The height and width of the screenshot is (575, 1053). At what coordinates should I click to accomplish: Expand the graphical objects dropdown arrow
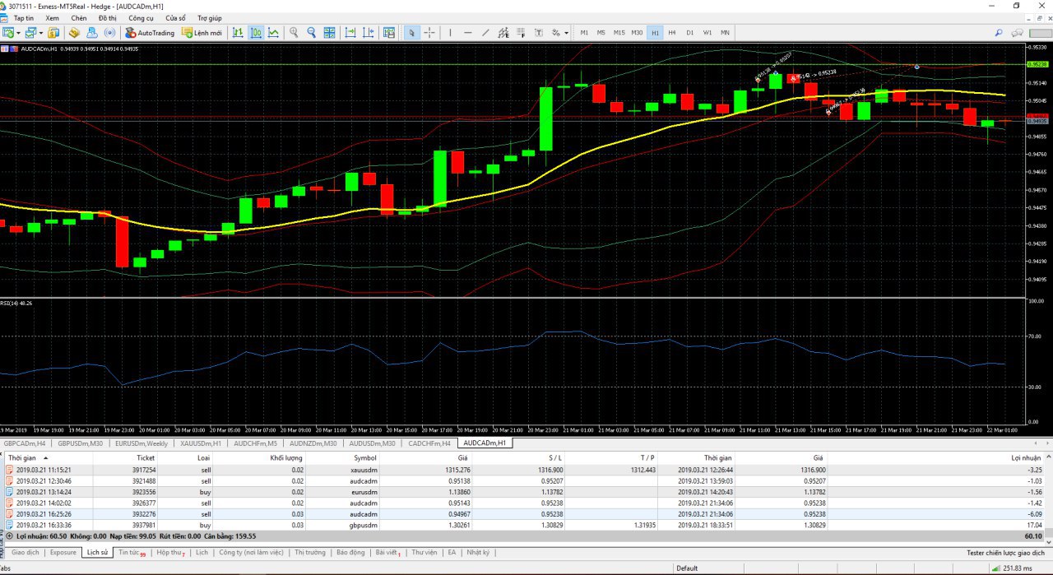pyautogui.click(x=566, y=33)
